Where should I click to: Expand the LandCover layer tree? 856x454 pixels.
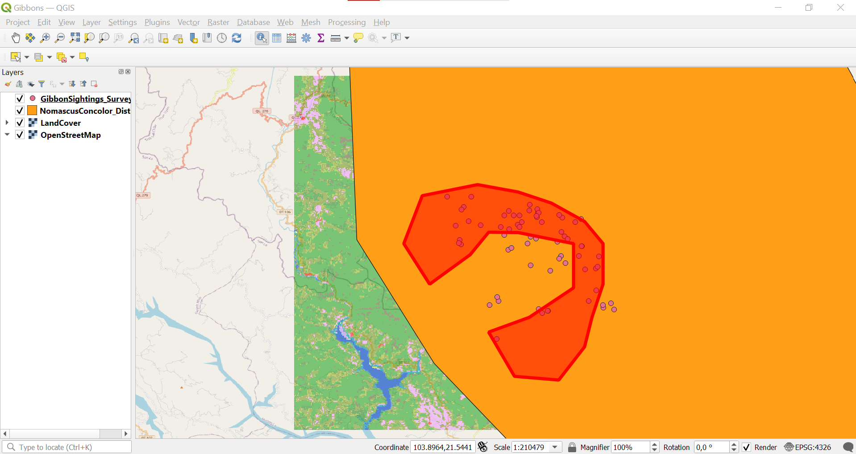(7, 123)
